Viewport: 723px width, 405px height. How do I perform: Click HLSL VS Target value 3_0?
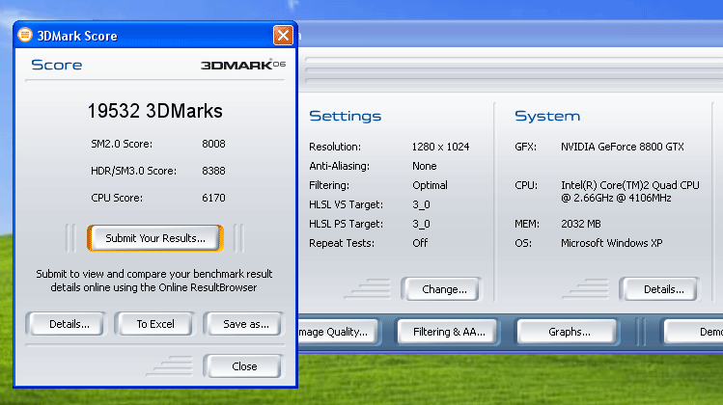421,204
